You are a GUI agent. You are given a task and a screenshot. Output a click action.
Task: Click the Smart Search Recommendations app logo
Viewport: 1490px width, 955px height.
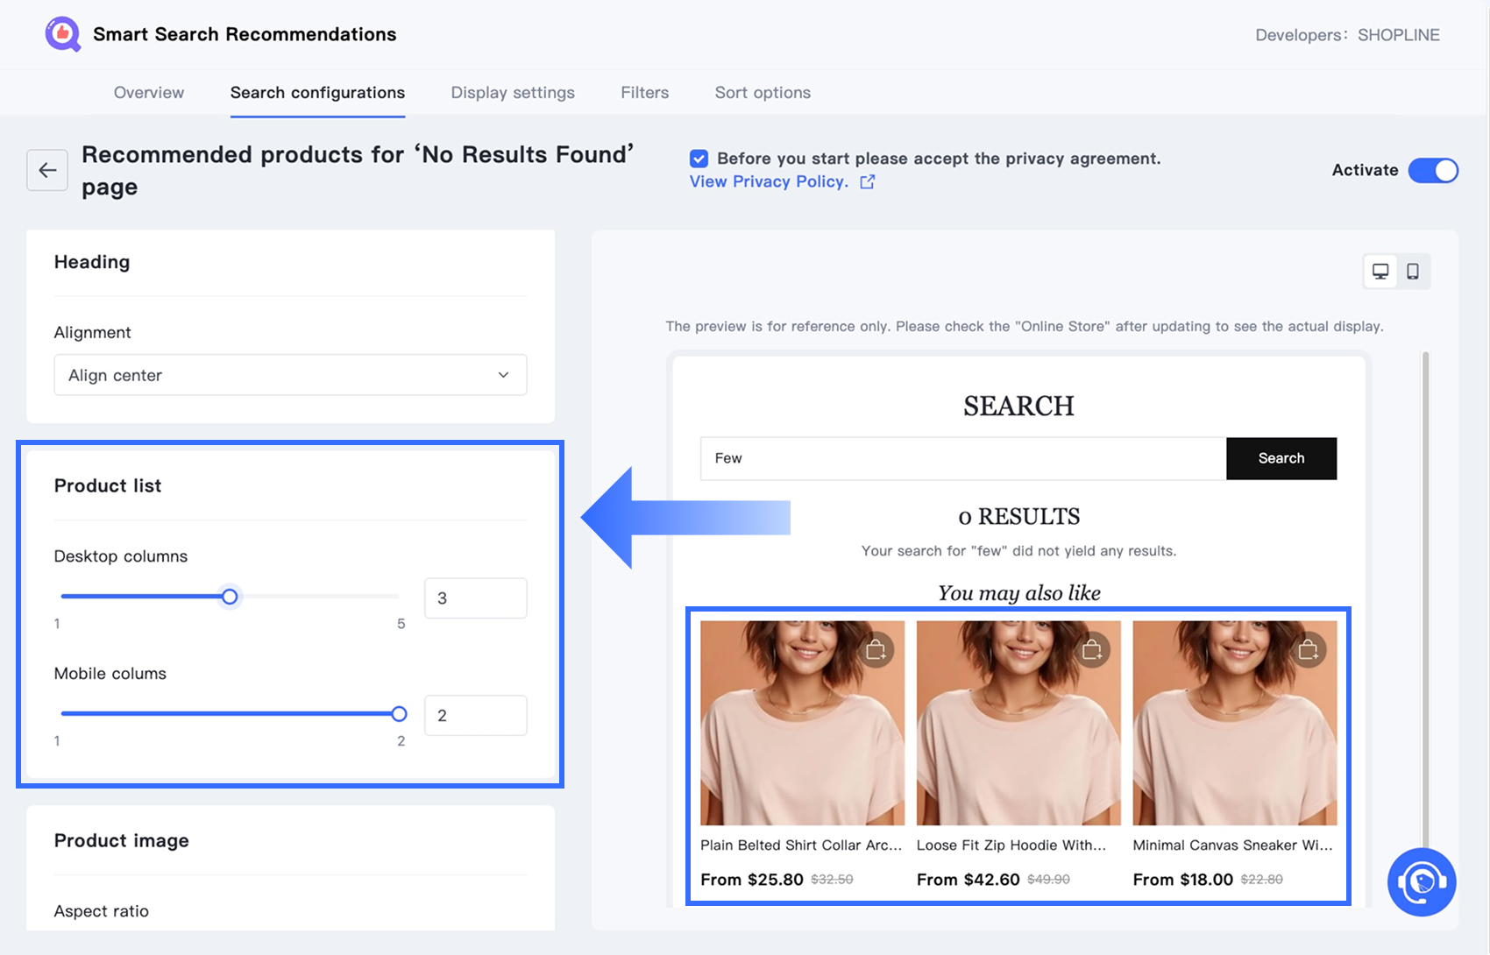[x=63, y=34]
